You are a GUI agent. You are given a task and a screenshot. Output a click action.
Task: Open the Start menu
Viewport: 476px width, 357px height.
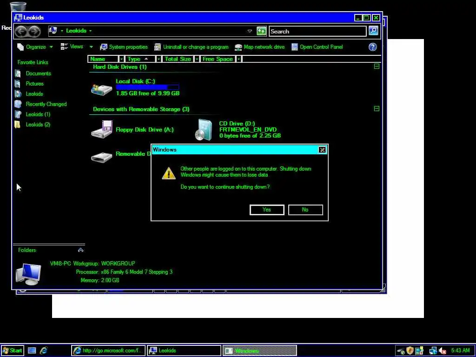(x=12, y=350)
